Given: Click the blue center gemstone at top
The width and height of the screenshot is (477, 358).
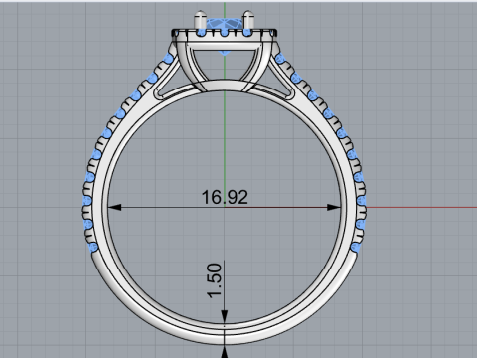Looking at the screenshot, I should click(x=225, y=24).
